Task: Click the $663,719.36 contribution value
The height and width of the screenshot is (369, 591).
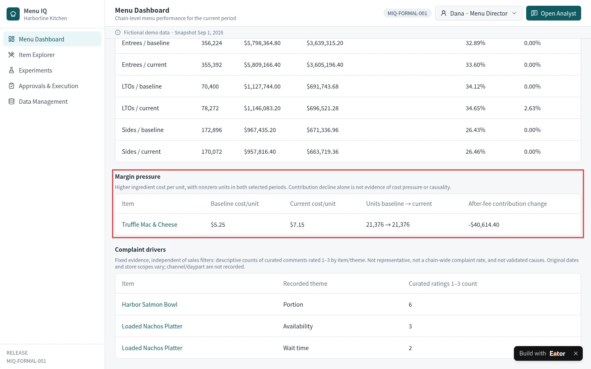Action: [x=323, y=152]
